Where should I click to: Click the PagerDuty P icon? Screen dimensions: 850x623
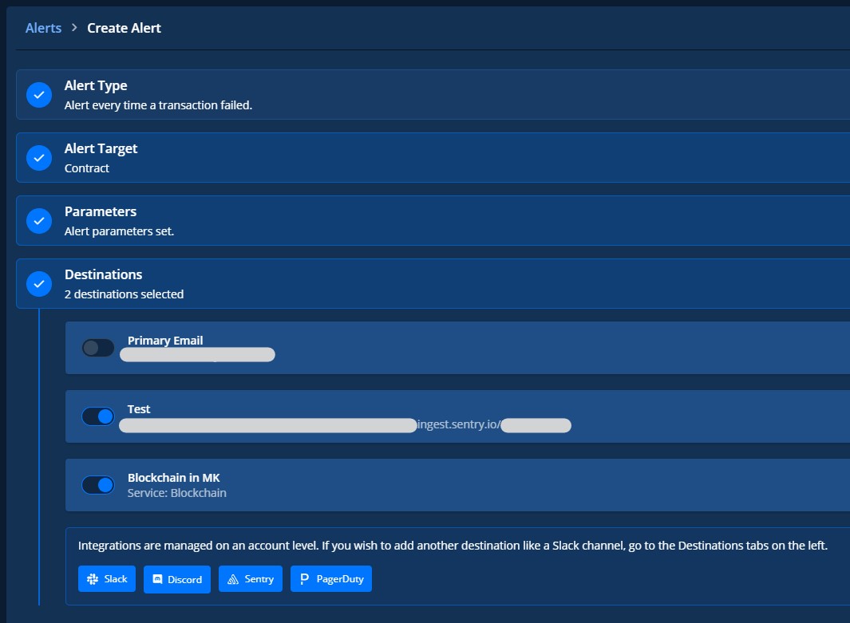coord(304,579)
